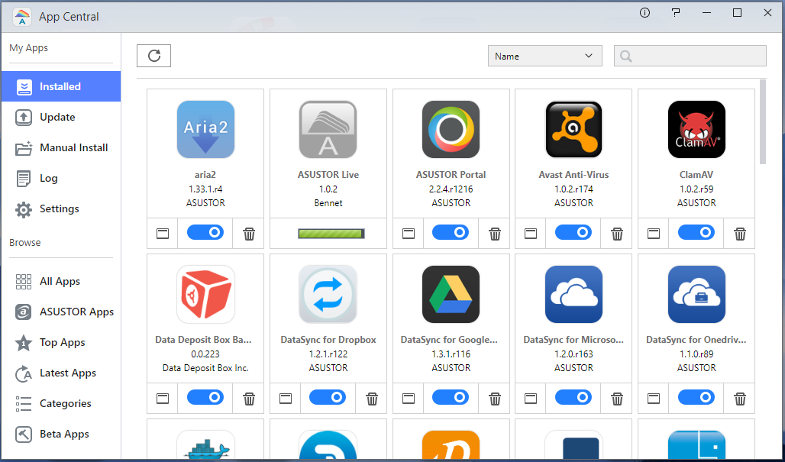
Task: Open the ASUSTOR Portal app icon
Action: point(451,129)
